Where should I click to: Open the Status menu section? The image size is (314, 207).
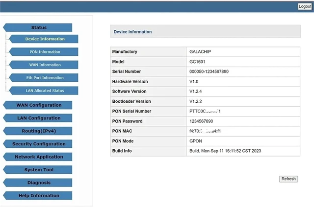(x=38, y=27)
